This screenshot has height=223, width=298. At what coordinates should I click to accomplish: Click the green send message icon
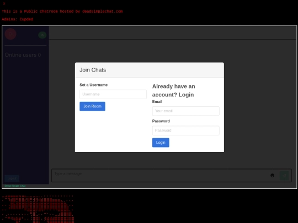click(x=284, y=176)
